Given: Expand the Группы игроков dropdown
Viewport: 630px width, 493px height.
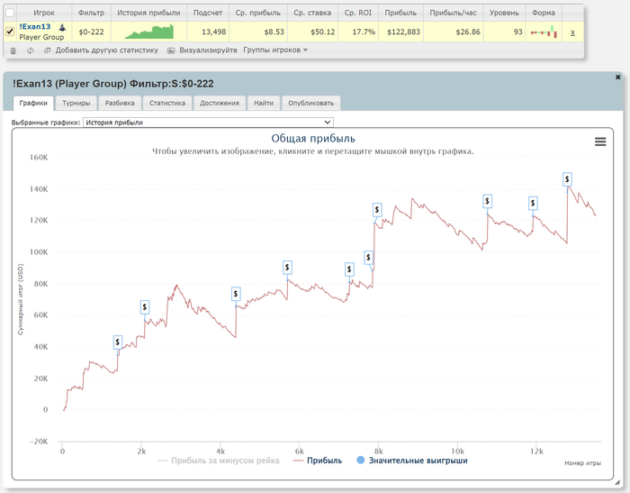Looking at the screenshot, I should [x=275, y=50].
